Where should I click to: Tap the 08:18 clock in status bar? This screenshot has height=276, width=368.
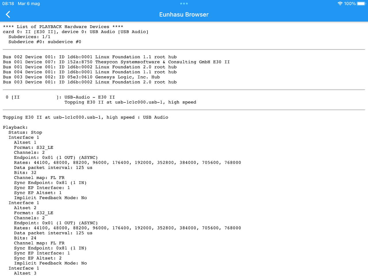click(x=8, y=4)
